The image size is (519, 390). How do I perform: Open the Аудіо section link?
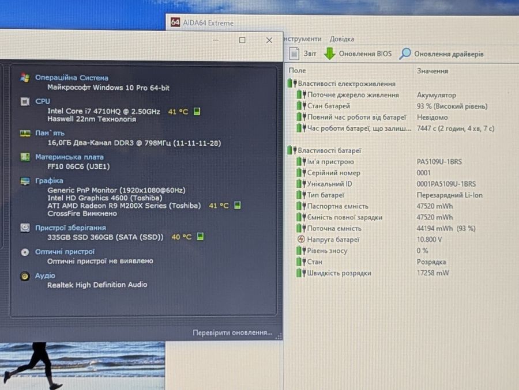pos(45,275)
